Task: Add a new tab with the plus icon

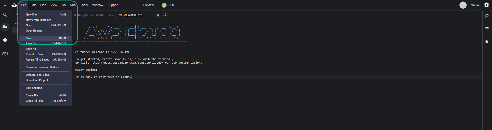Action: [x=166, y=16]
